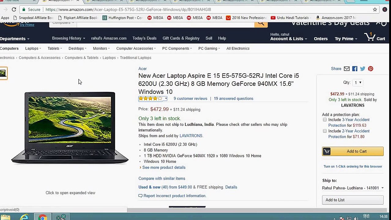Share product on Facebook icon
This screenshot has height=220, width=391.
tap(355, 69)
